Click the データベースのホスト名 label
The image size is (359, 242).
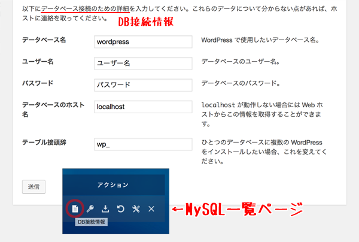tap(53, 110)
